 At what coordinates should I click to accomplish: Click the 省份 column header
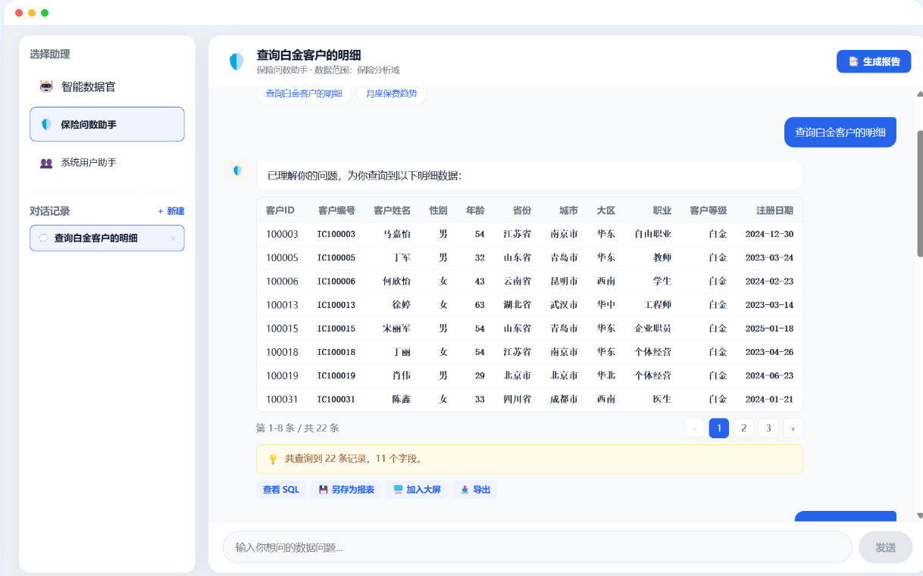522,210
